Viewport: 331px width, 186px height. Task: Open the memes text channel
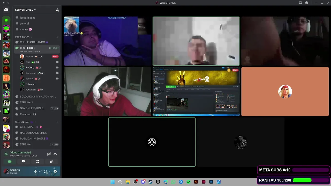pos(36,29)
